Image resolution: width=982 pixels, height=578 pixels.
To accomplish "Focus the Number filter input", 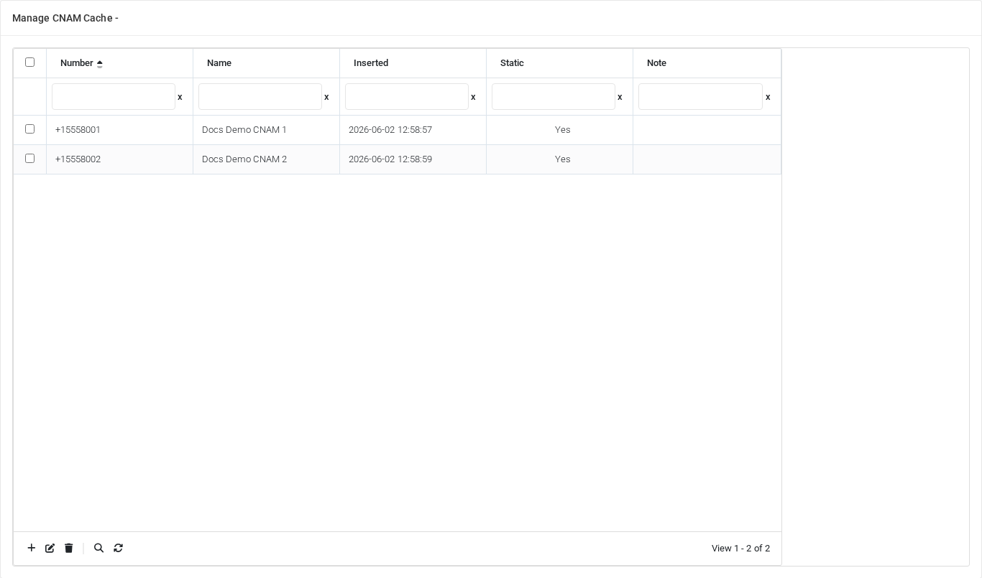I will click(x=114, y=97).
